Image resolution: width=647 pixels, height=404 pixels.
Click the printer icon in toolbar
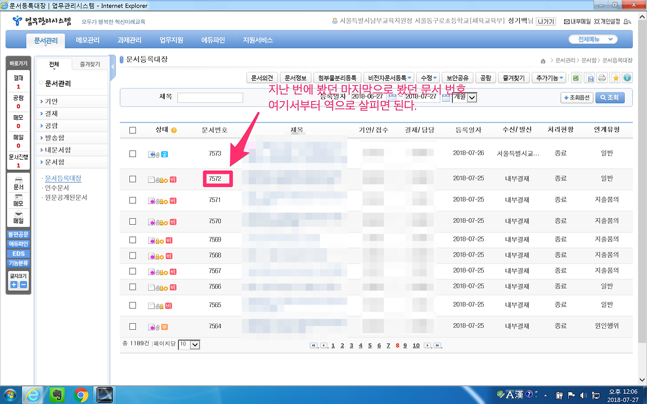click(x=602, y=78)
